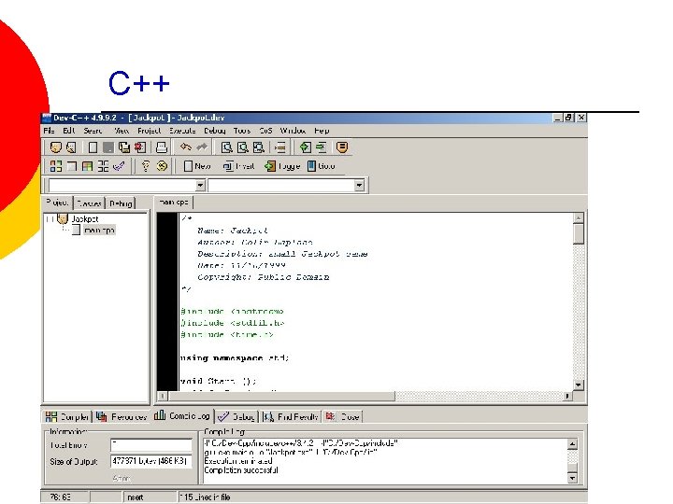This screenshot has height=504, width=673.
Task: Select main.cpp in the project tree
Action: pos(99,231)
